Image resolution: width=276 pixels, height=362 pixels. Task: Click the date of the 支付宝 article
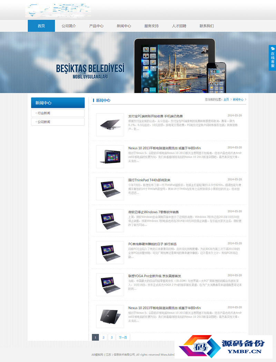235,115
